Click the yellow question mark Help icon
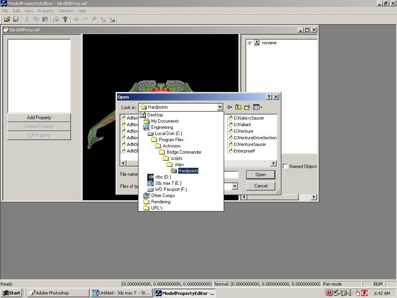Image resolution: width=397 pixels, height=298 pixels. pyautogui.click(x=65, y=19)
